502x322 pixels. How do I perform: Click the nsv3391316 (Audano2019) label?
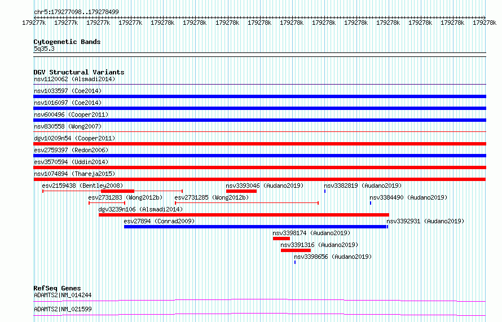click(319, 245)
